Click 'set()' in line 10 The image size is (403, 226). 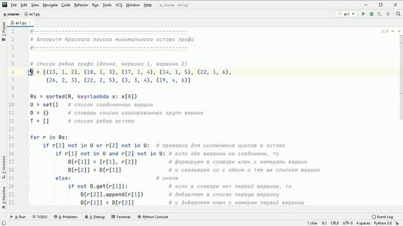[50, 105]
